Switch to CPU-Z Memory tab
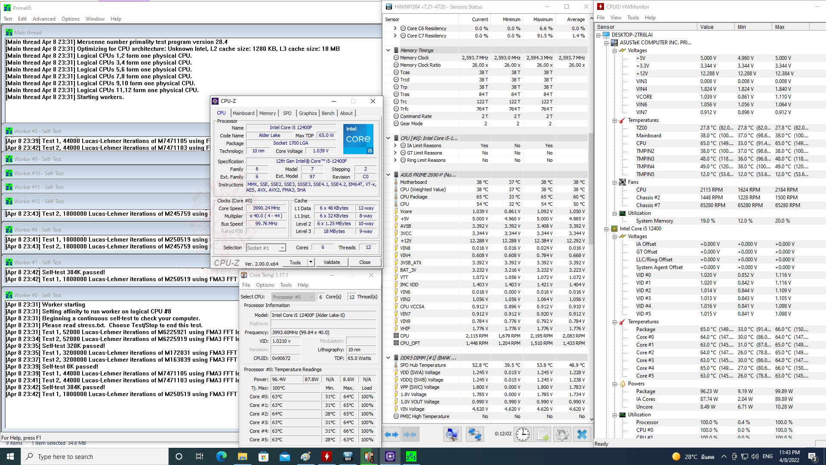Image resolution: width=826 pixels, height=465 pixels. click(x=267, y=113)
